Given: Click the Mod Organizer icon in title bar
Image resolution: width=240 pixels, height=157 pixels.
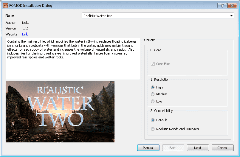Looking at the screenshot, I should pyautogui.click(x=5, y=6).
